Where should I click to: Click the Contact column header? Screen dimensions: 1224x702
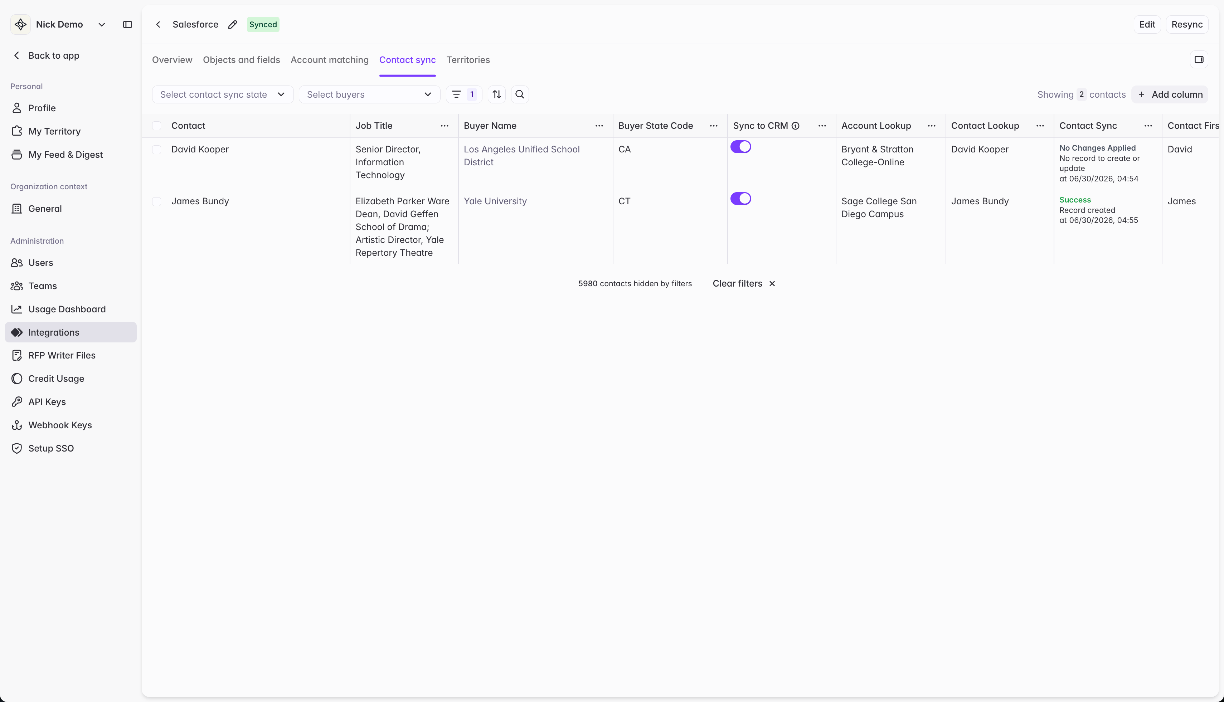click(188, 126)
